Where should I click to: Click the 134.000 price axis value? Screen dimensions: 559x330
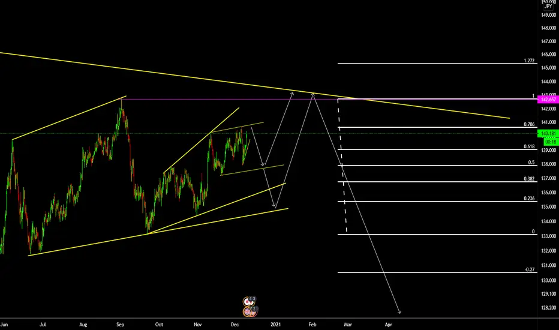(x=548, y=221)
